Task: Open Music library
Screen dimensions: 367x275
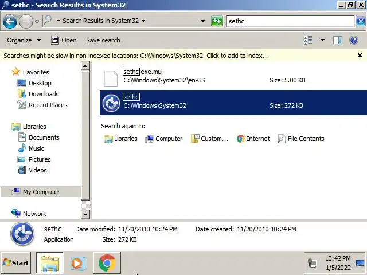Action: pos(36,148)
